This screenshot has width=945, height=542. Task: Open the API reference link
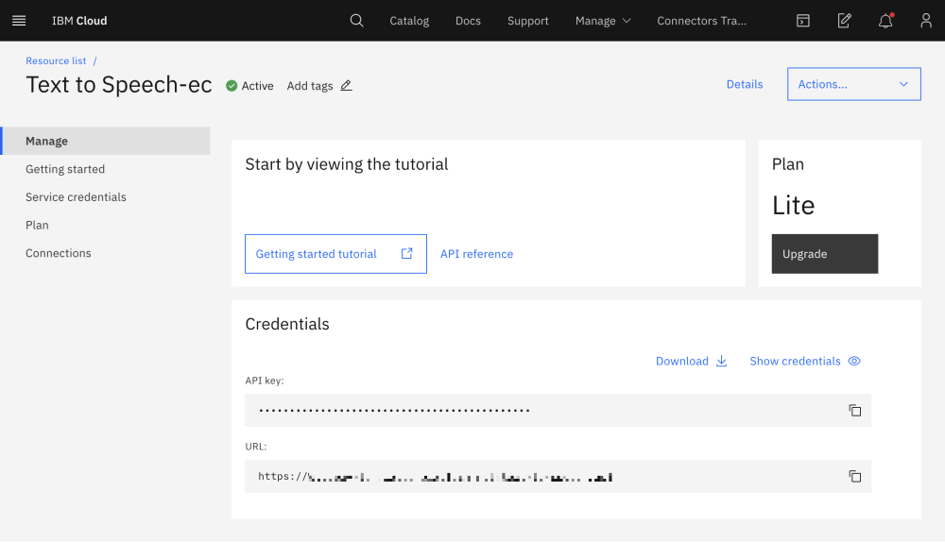point(476,254)
